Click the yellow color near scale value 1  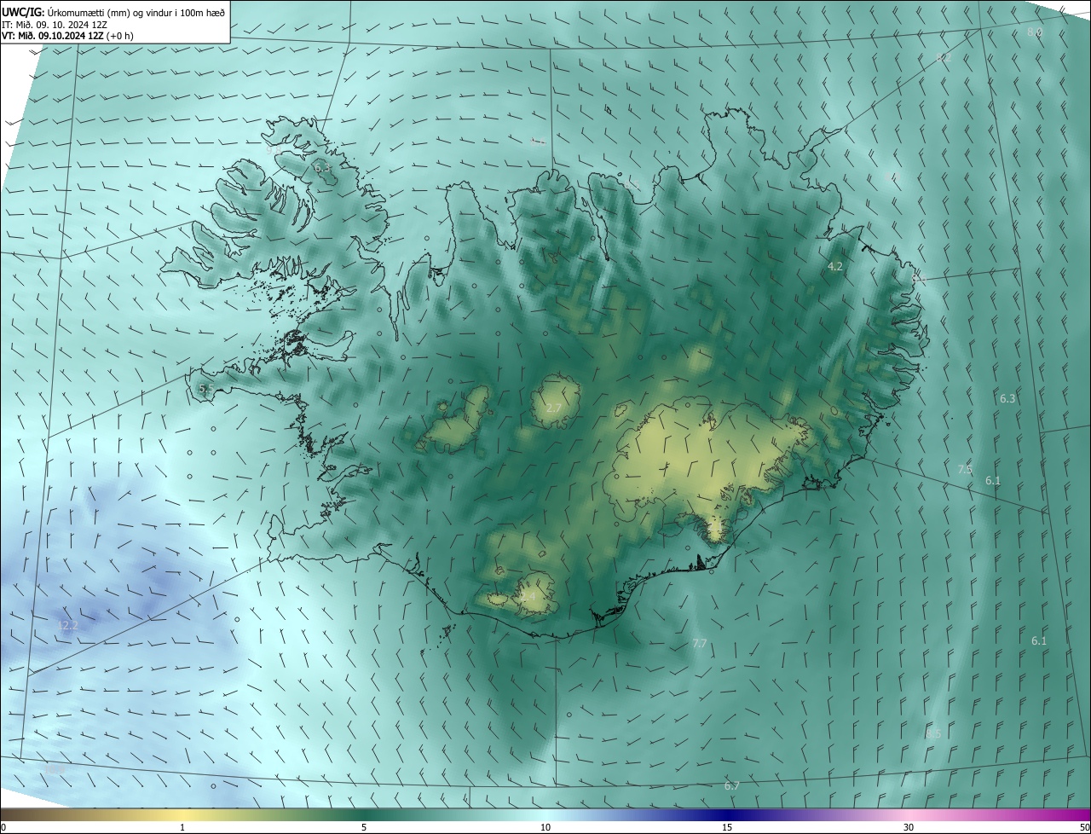pyautogui.click(x=182, y=814)
